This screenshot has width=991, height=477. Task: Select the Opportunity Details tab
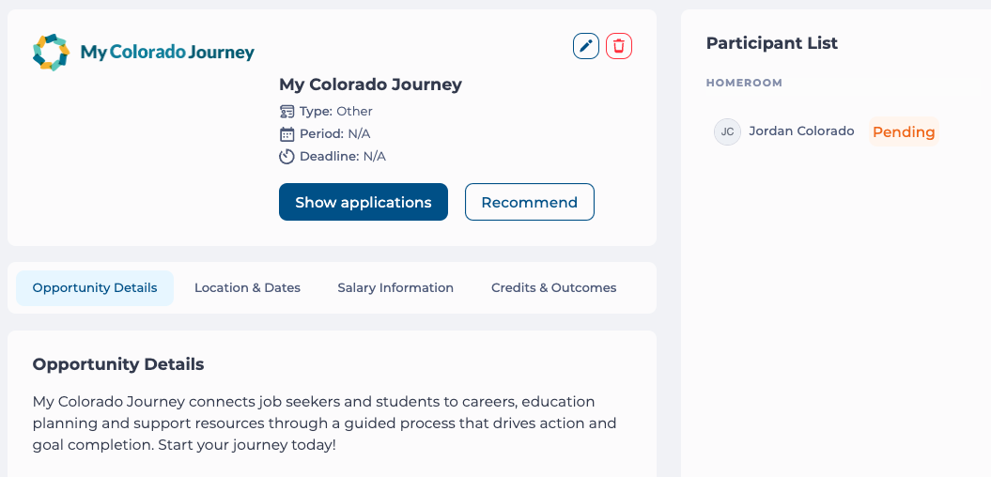tap(95, 288)
